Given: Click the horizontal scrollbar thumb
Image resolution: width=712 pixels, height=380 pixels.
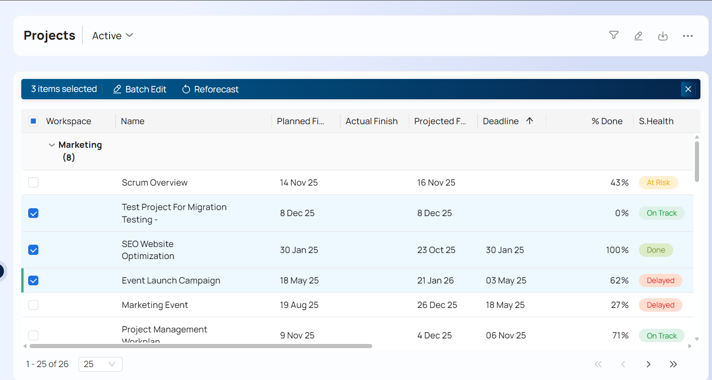Looking at the screenshot, I should tap(201, 346).
